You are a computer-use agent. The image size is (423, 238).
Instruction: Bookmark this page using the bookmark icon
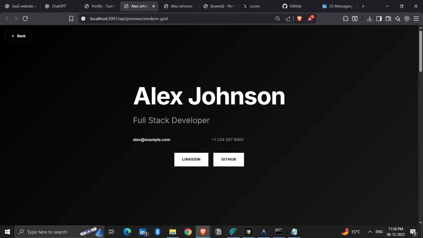click(x=71, y=19)
